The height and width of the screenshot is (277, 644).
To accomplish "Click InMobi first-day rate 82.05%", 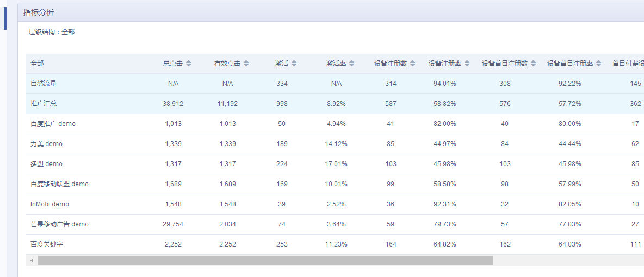I will tap(570, 204).
